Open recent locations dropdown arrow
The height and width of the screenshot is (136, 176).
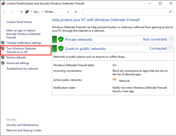click(x=17, y=12)
